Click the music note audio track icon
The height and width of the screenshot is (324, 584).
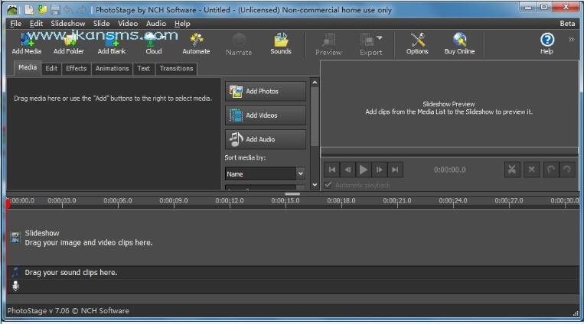[15, 272]
